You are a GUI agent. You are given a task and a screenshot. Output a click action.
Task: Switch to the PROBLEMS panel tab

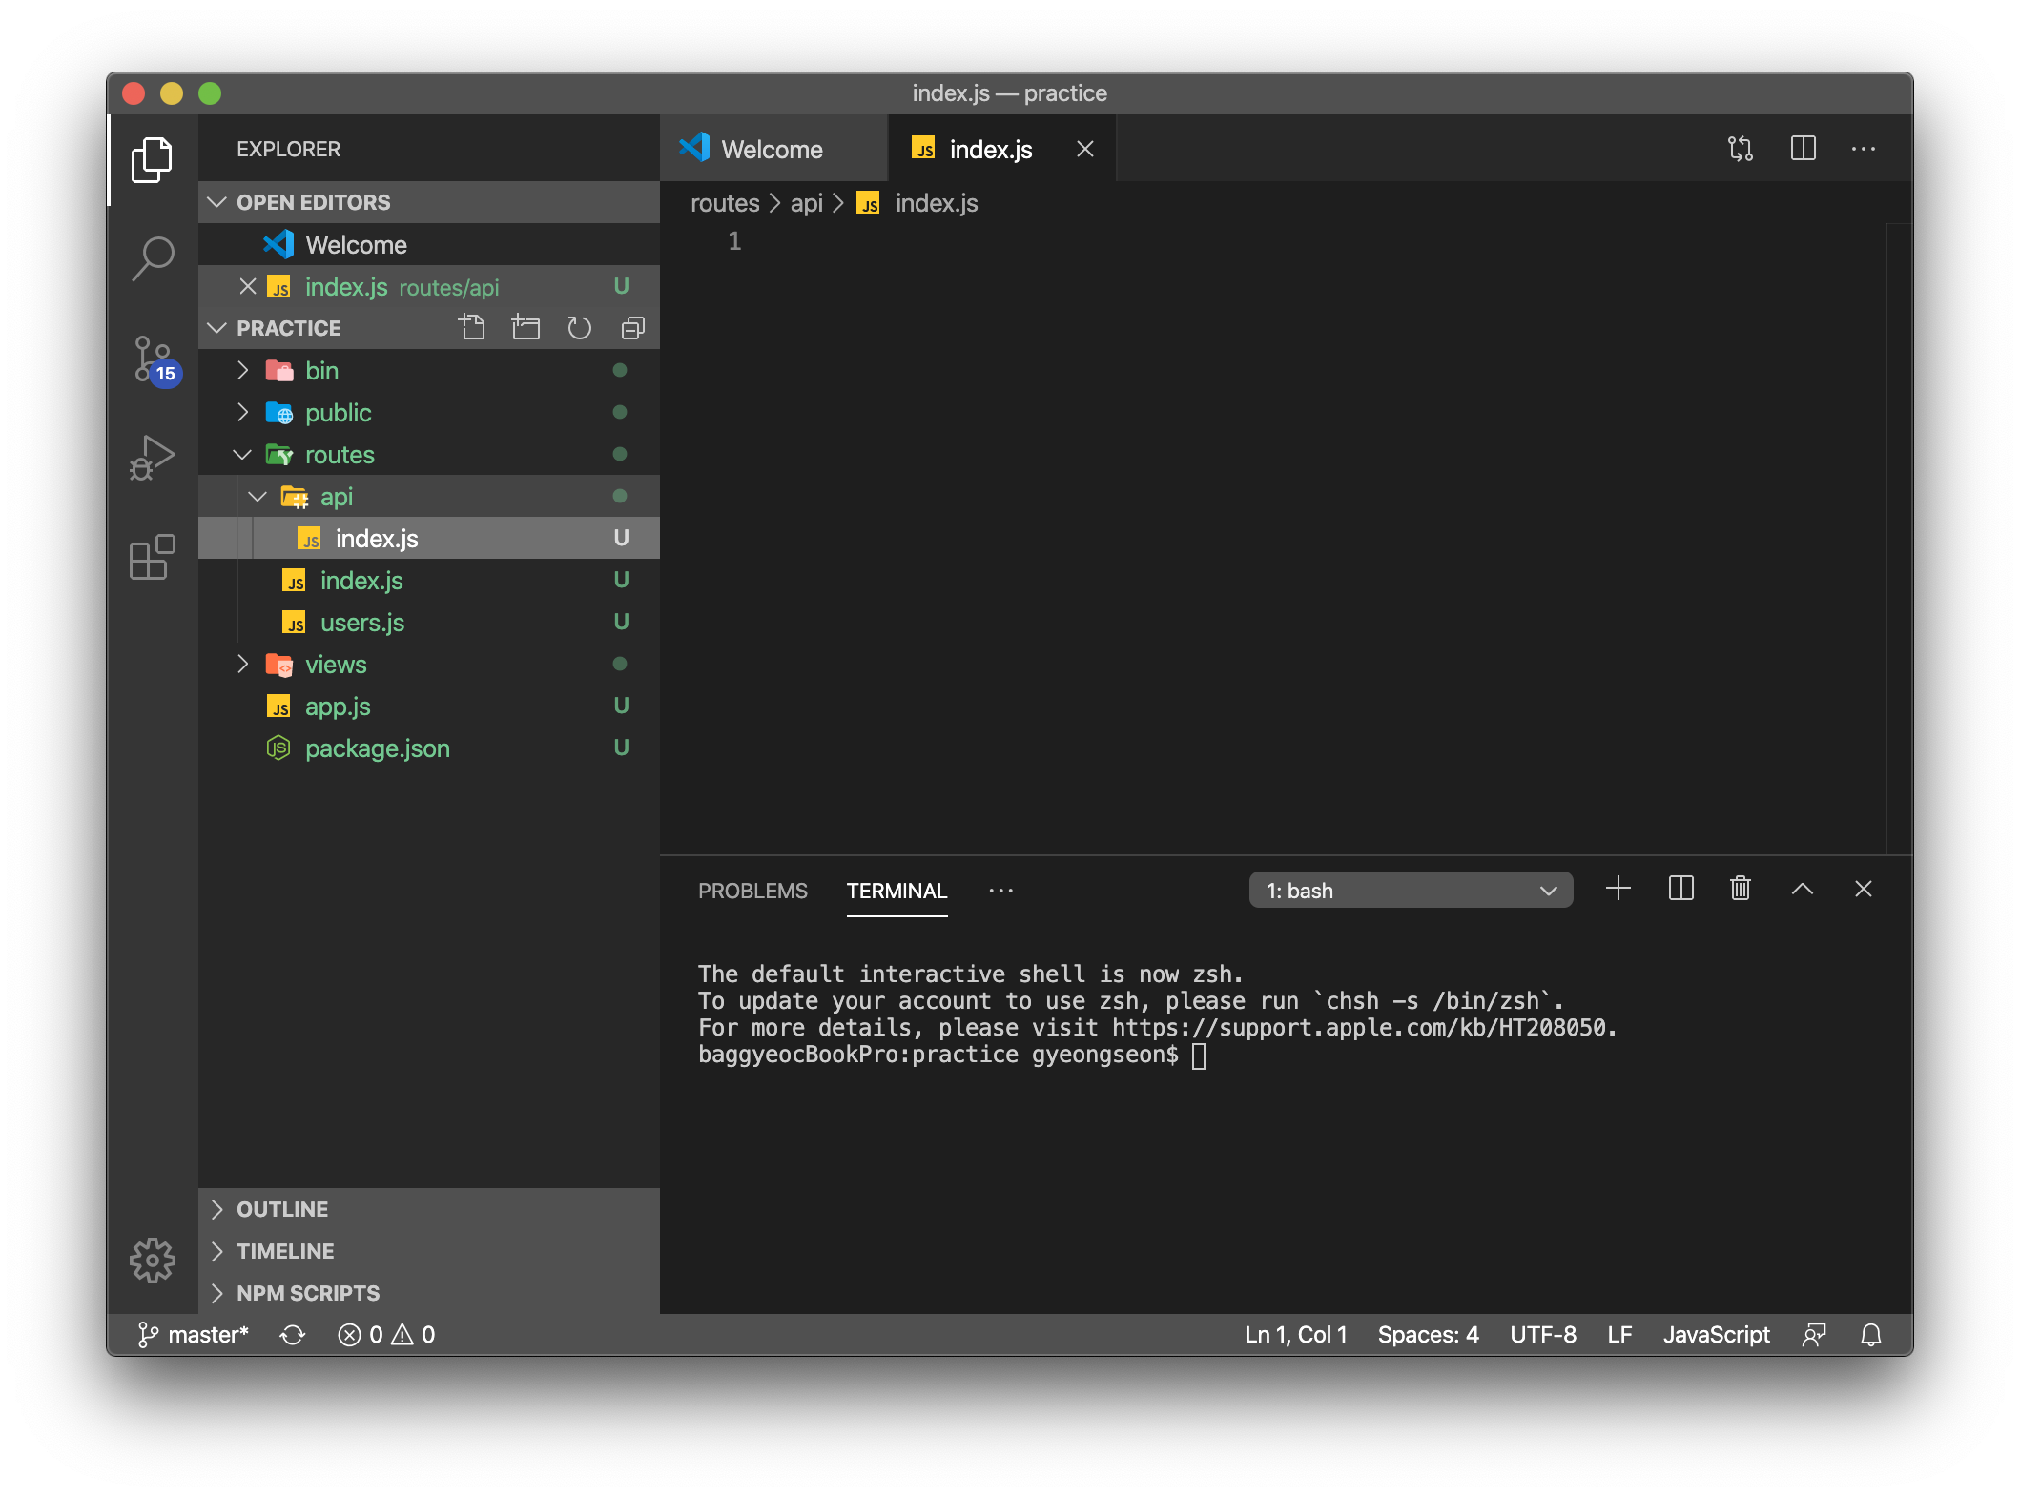752,891
